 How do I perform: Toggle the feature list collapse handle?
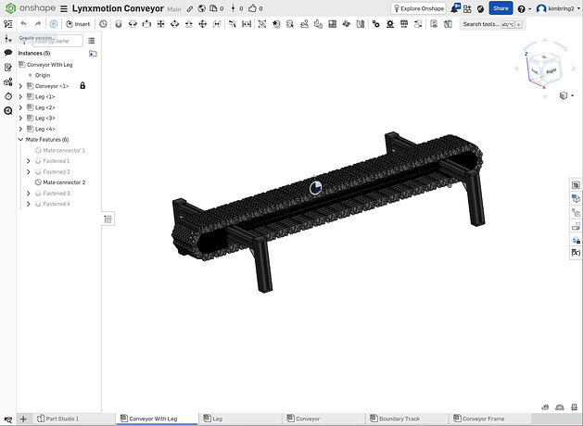click(x=108, y=219)
